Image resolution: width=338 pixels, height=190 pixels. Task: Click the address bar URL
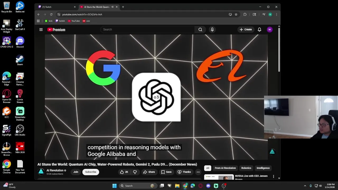click(x=82, y=14)
